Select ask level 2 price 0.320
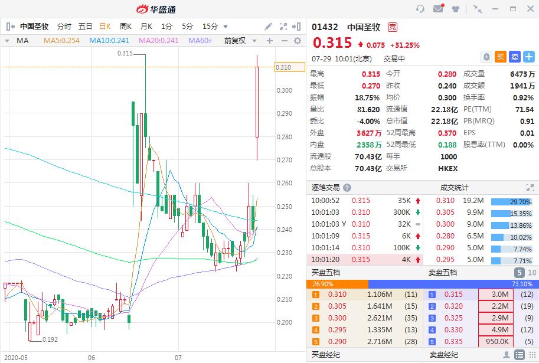The image size is (539, 363). coord(453,306)
